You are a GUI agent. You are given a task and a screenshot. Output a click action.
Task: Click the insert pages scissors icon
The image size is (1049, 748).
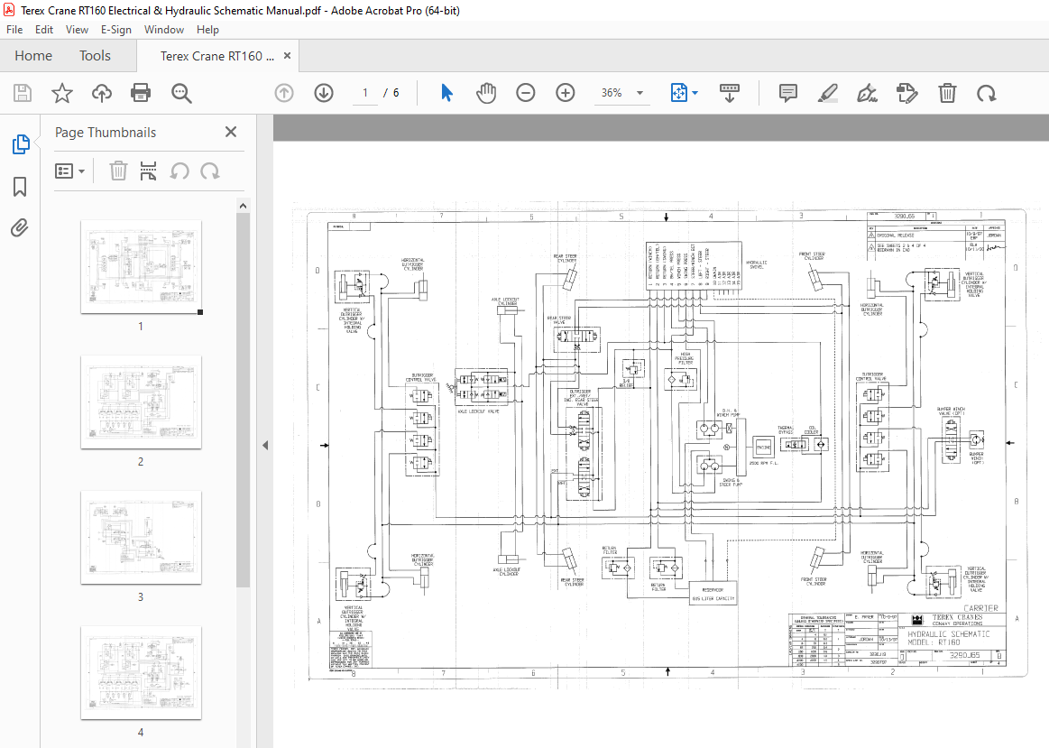tap(149, 171)
